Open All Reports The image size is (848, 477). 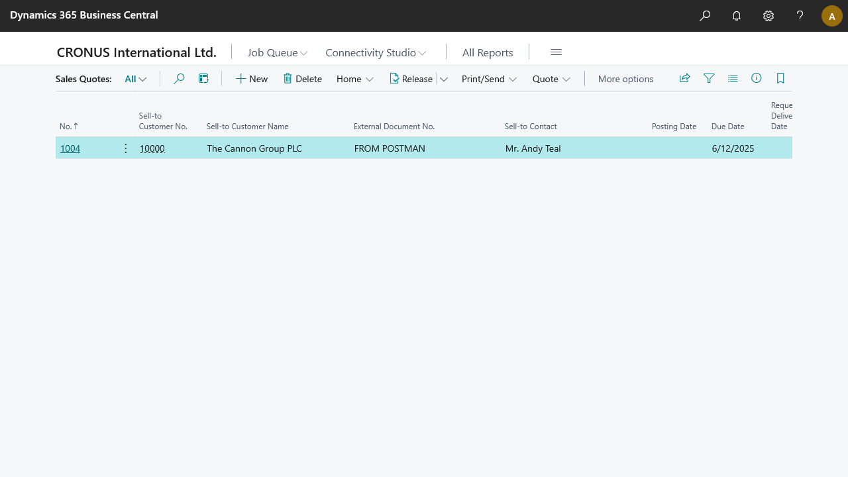point(488,52)
